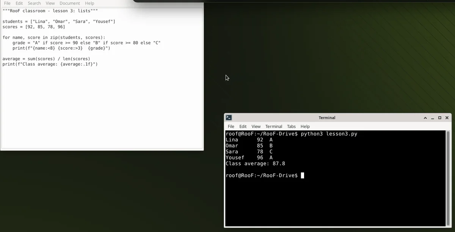455x232 pixels.
Task: Click the terminal prompt cursor block
Action: (x=302, y=176)
